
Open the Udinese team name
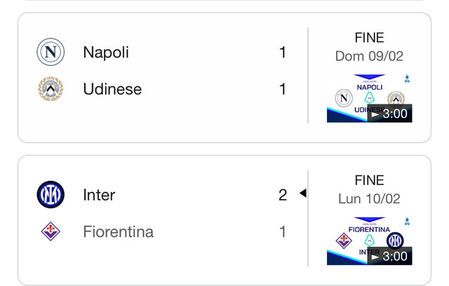tap(112, 89)
